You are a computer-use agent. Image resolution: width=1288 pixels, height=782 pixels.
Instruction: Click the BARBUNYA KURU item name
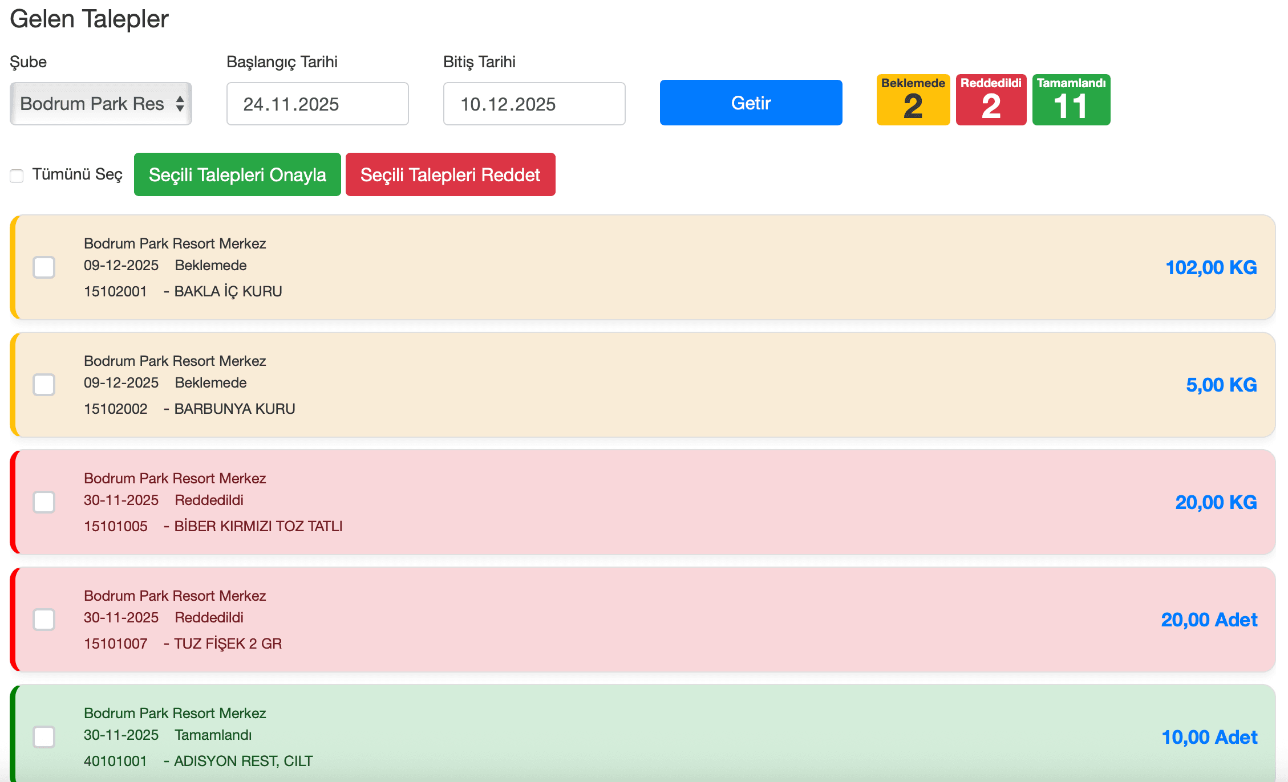(234, 409)
